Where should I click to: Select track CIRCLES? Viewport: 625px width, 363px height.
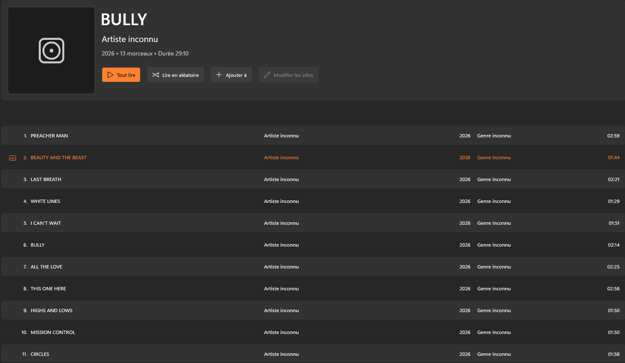pyautogui.click(x=312, y=354)
